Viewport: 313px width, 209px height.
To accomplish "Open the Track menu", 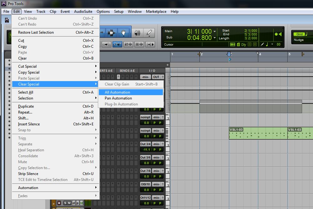I will click(x=41, y=12).
